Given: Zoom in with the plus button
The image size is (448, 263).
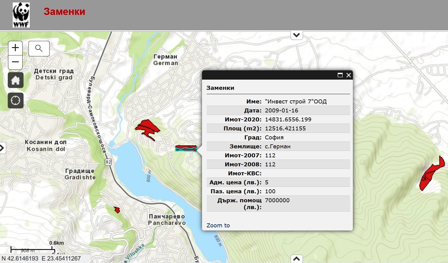Looking at the screenshot, I should click(15, 48).
